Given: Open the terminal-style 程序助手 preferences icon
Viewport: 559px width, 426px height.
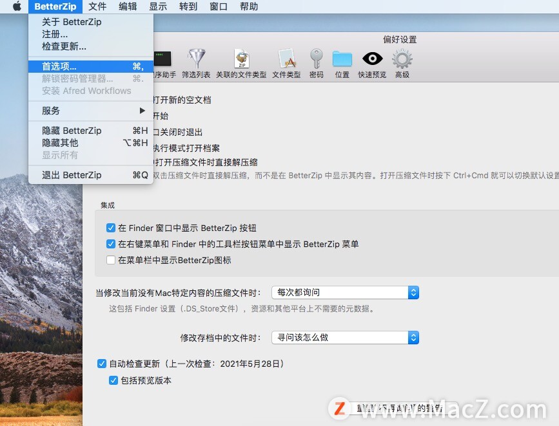Looking at the screenshot, I should tap(163, 64).
